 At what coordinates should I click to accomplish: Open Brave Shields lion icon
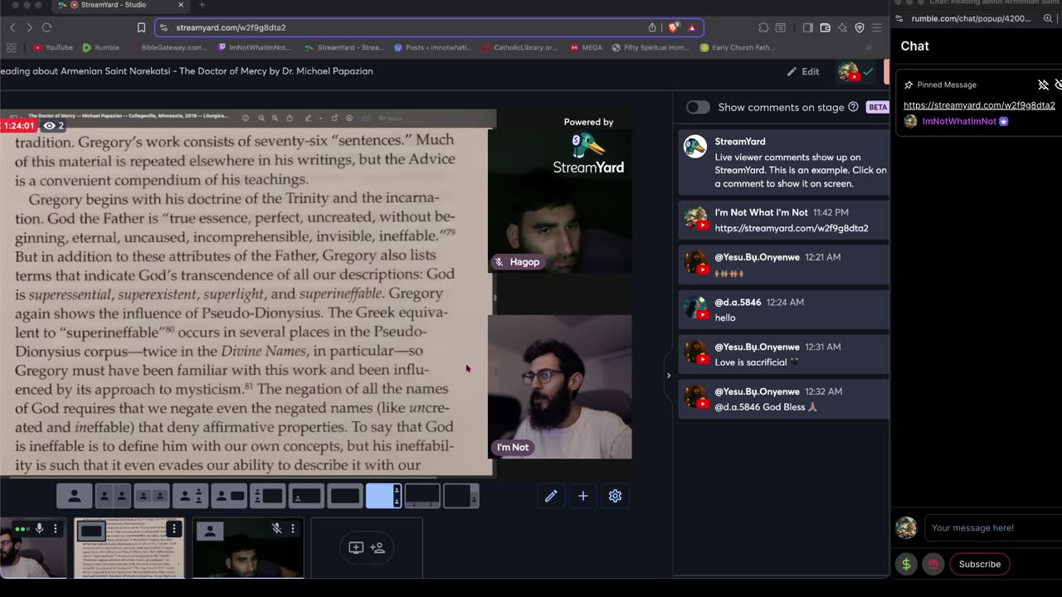click(674, 27)
